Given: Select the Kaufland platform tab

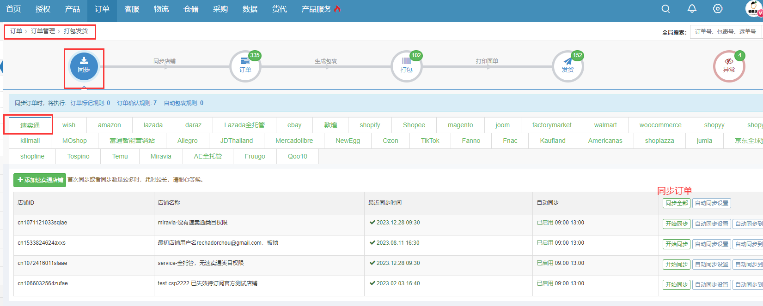Looking at the screenshot, I should (x=553, y=141).
